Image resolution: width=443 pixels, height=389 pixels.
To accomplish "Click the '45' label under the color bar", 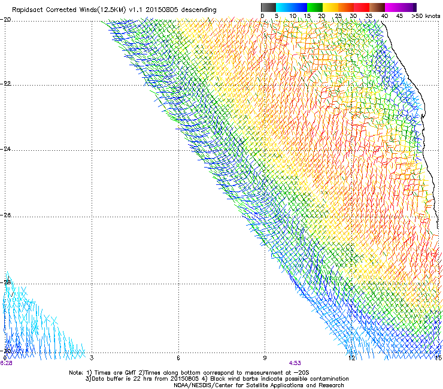I will 399,16.
